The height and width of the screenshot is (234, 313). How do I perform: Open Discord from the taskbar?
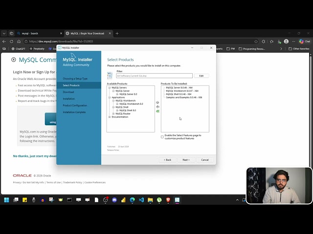pos(114,200)
